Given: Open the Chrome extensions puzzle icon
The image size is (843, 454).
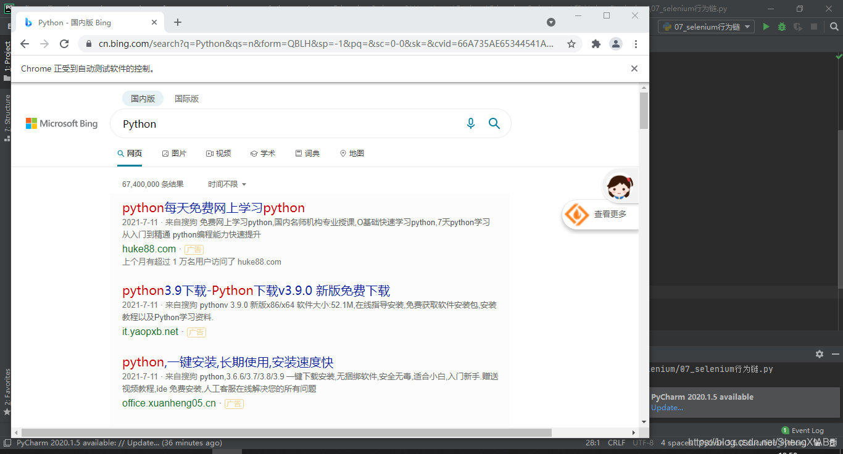Looking at the screenshot, I should (x=596, y=44).
